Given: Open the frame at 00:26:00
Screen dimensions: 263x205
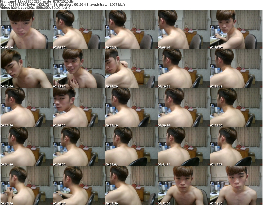Looking at the screenshot, I should (x=79, y=108).
